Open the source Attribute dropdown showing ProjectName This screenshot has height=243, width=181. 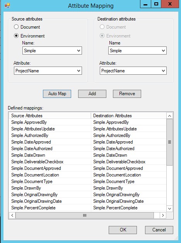pos(48,71)
